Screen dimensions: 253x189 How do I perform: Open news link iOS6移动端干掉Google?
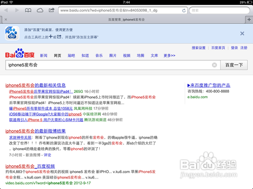(46, 114)
